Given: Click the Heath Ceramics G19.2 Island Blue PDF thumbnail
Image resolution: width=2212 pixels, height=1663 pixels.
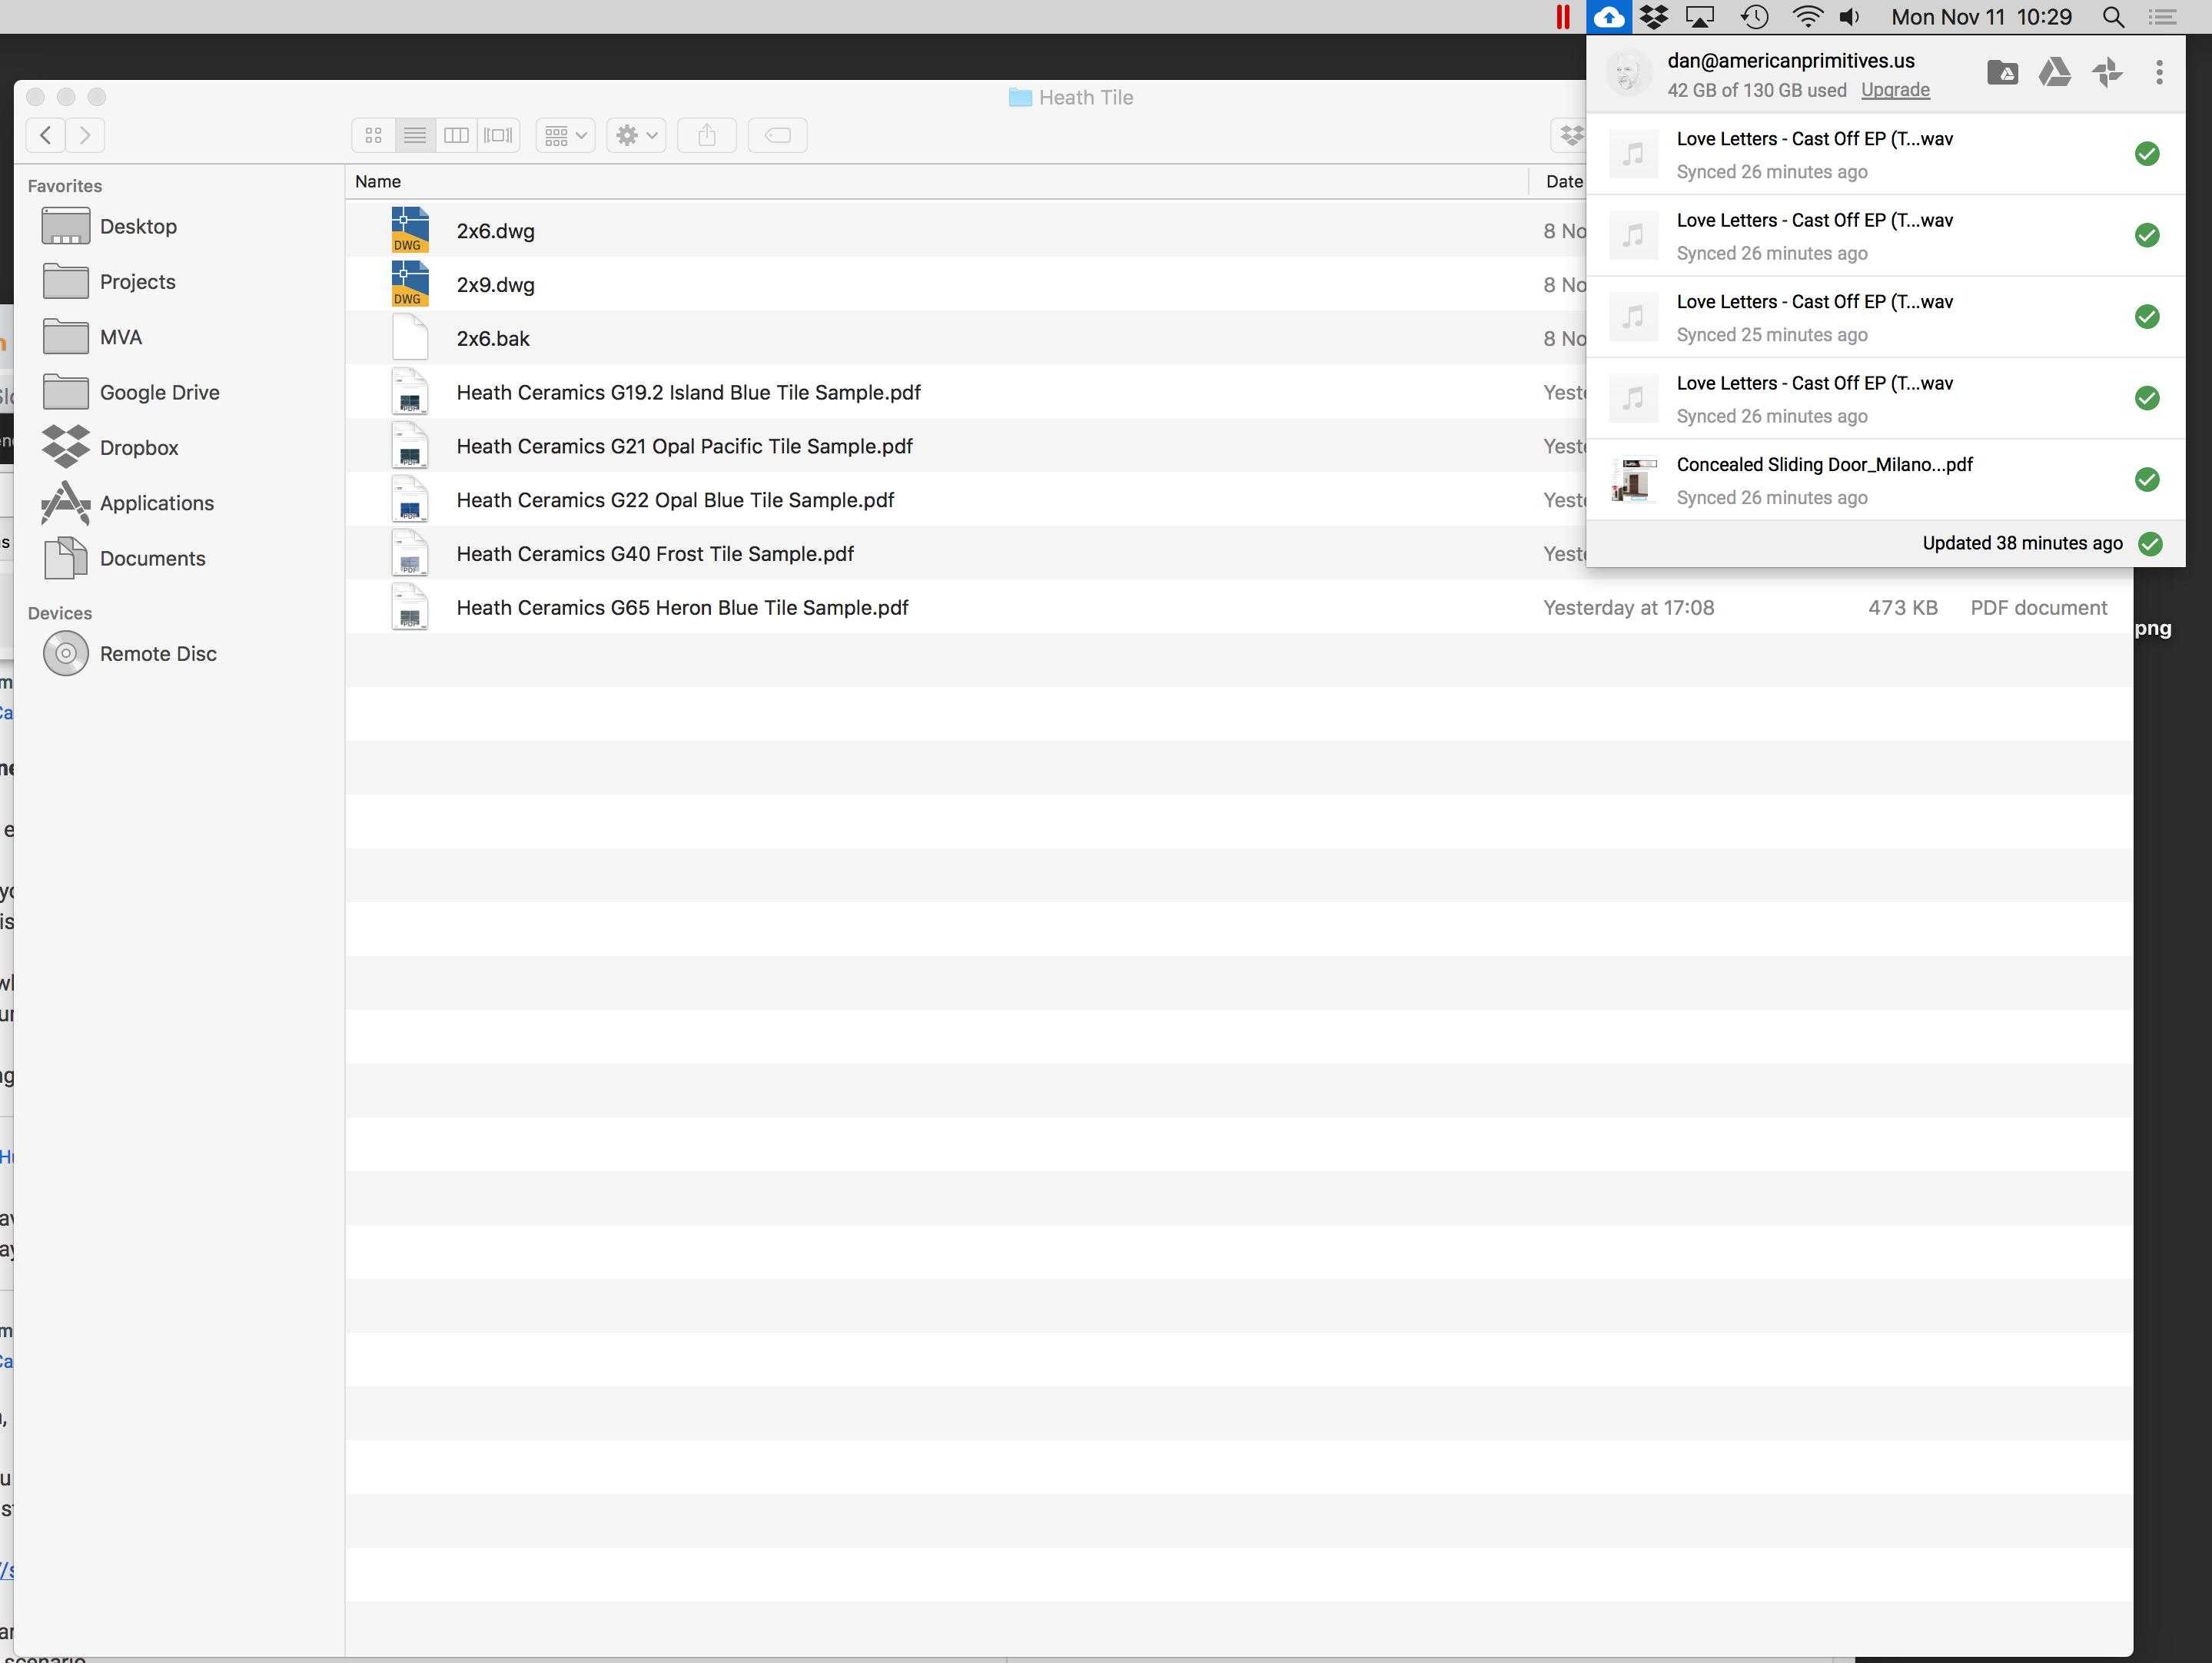Looking at the screenshot, I should (407, 391).
